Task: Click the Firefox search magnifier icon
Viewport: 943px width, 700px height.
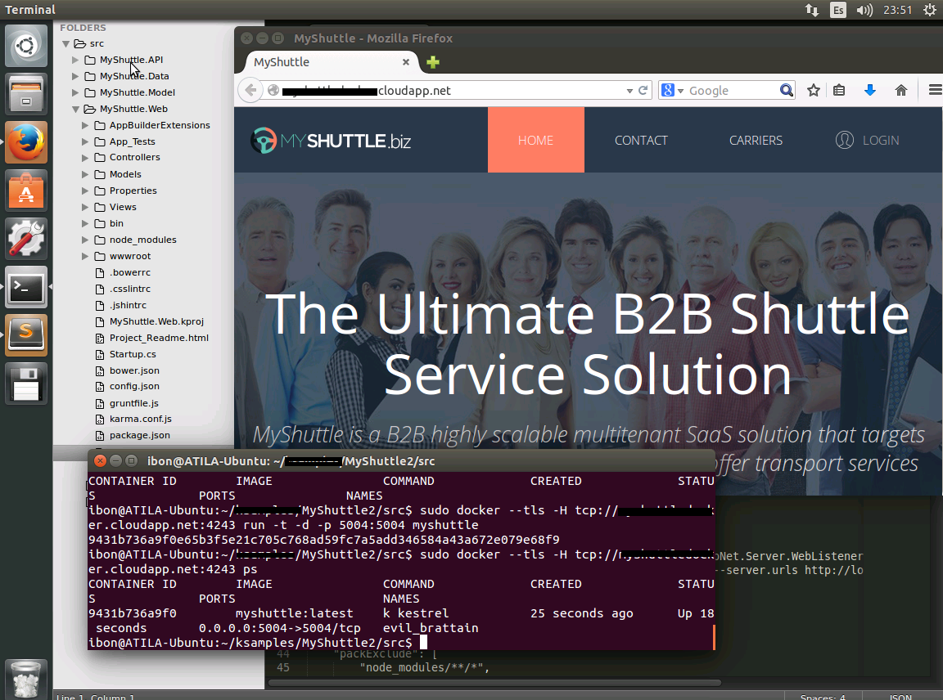Action: pyautogui.click(x=786, y=90)
